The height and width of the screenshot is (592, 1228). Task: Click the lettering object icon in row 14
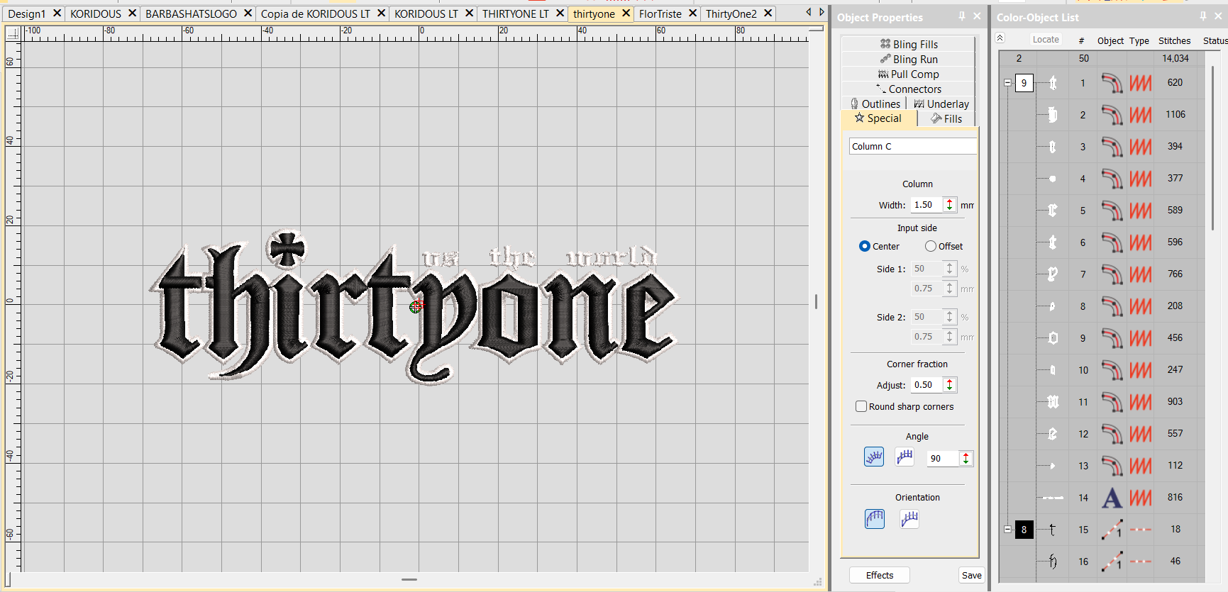click(x=1112, y=498)
